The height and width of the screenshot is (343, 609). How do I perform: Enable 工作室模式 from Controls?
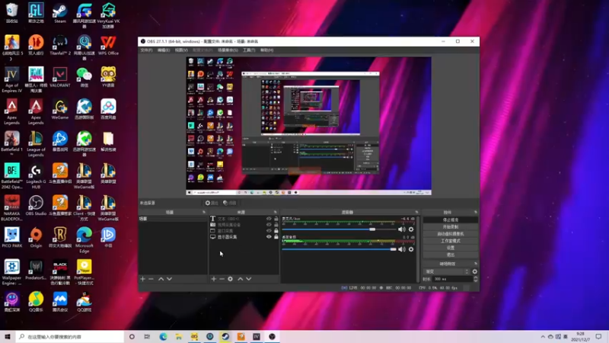tap(451, 241)
